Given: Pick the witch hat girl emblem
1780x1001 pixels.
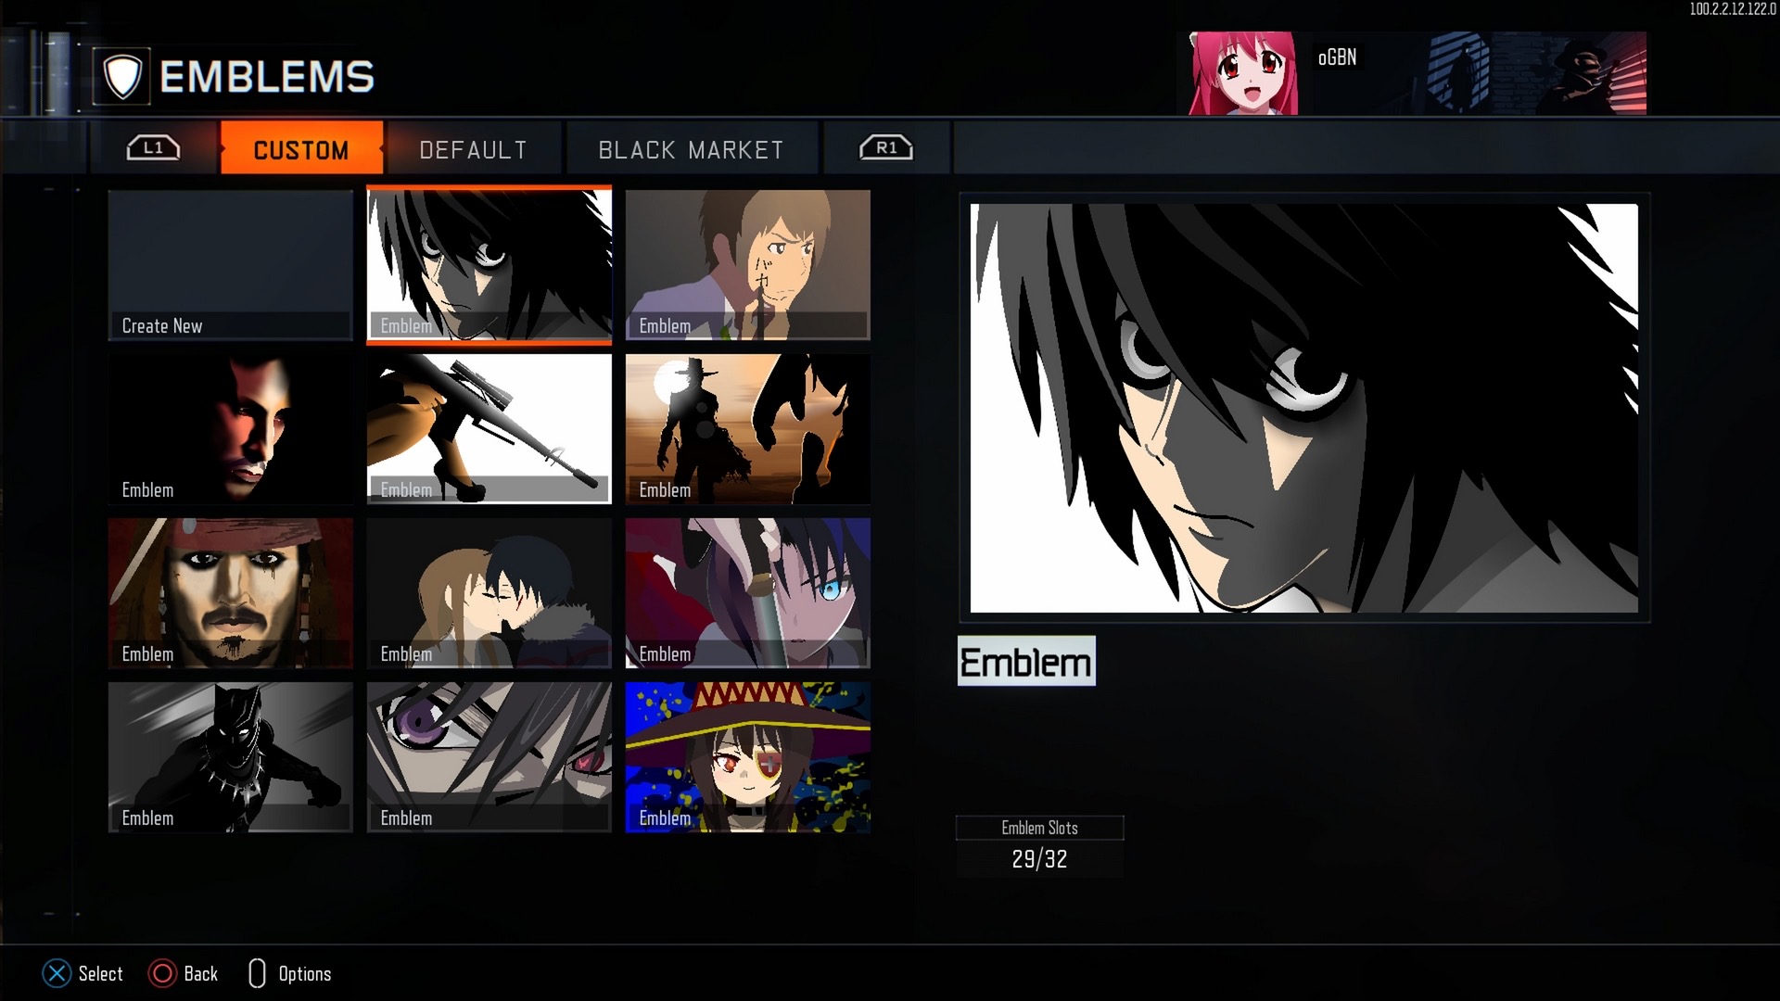Looking at the screenshot, I should [x=747, y=756].
